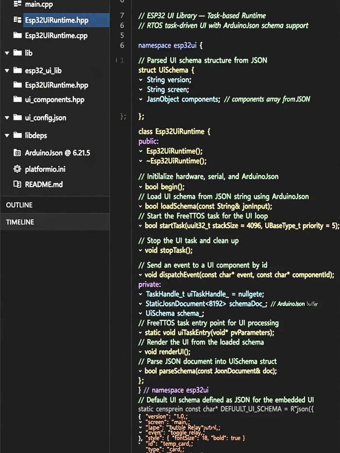The width and height of the screenshot is (340, 453).
Task: Expand the OUTLINE section
Action: click(x=55, y=205)
